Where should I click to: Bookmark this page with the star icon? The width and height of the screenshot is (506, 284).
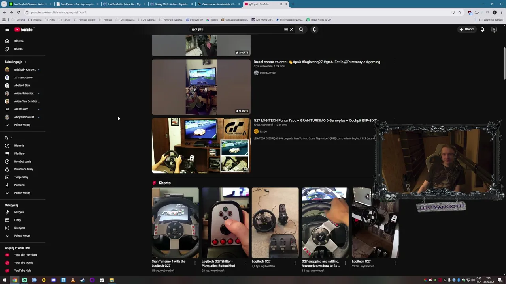[x=459, y=12]
